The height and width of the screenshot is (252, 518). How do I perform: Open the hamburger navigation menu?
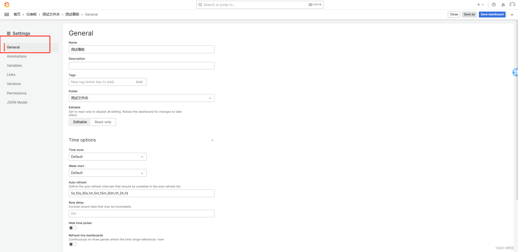click(7, 15)
